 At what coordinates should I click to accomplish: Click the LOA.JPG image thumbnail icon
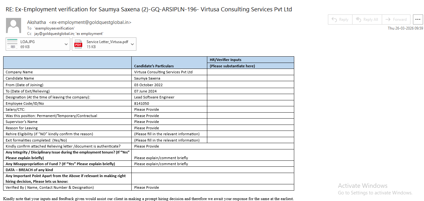[12, 44]
